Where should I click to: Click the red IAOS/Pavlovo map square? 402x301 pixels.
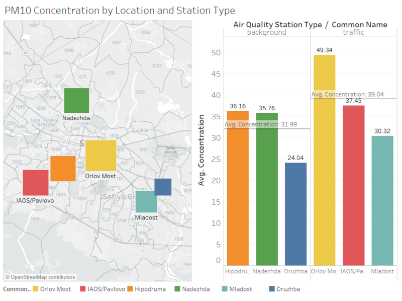coord(35,182)
